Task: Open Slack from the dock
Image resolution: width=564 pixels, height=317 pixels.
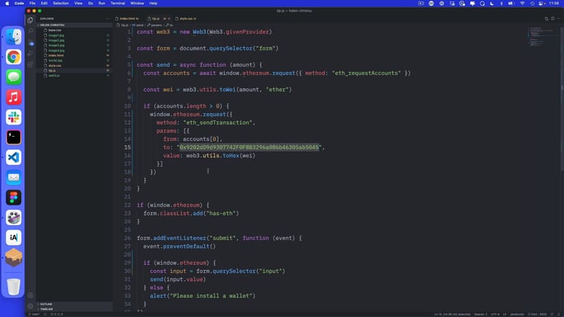Action: (x=14, y=117)
